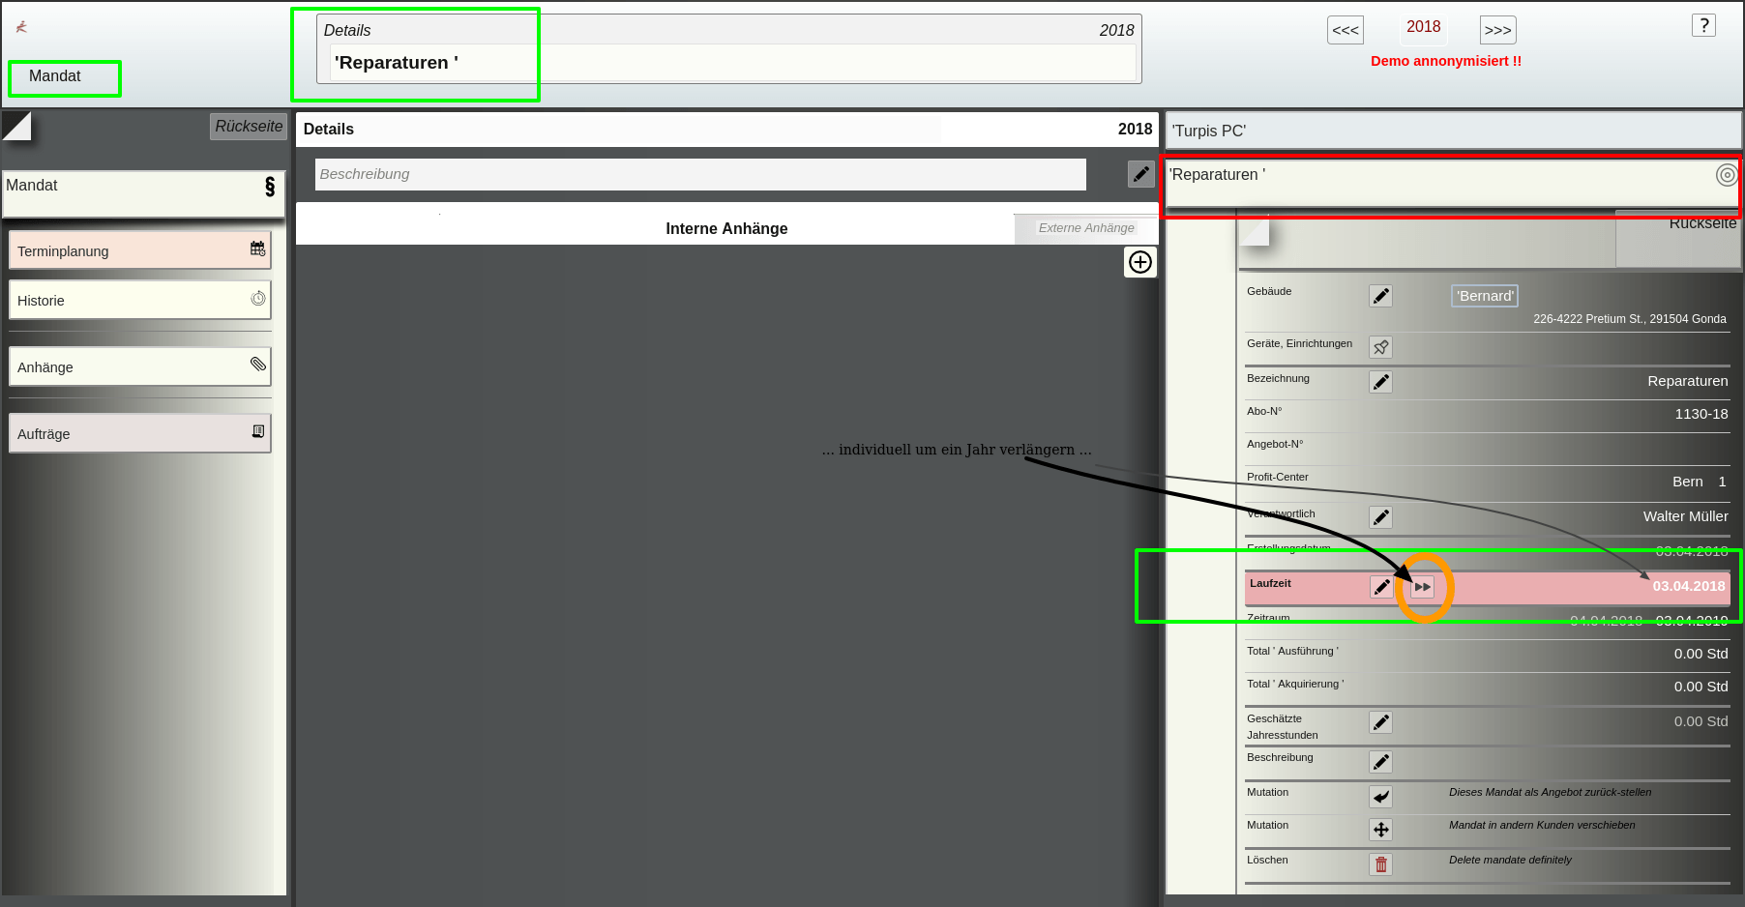Open the Aufträge section

(x=140, y=433)
